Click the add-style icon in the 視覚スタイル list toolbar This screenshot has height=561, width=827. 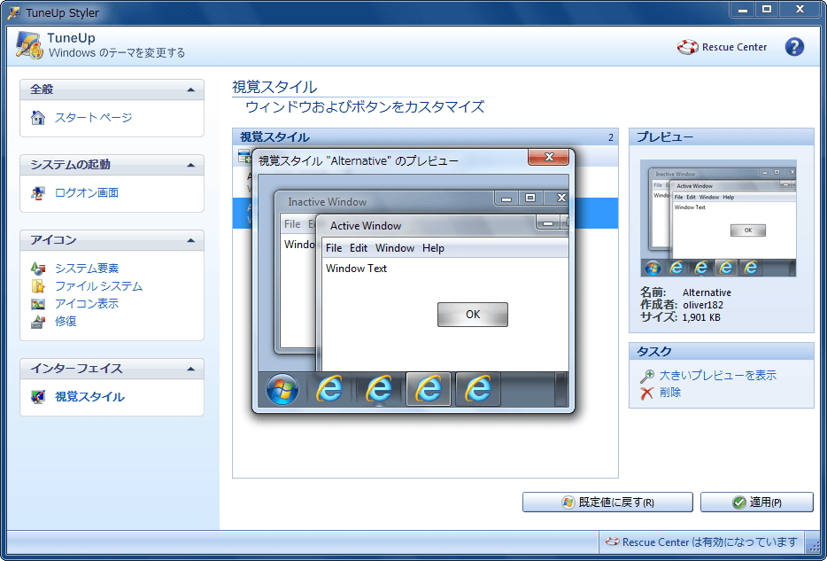pyautogui.click(x=244, y=156)
